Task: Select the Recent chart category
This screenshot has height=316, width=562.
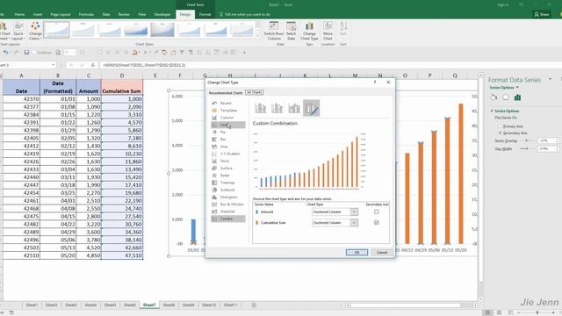Action: [228, 104]
